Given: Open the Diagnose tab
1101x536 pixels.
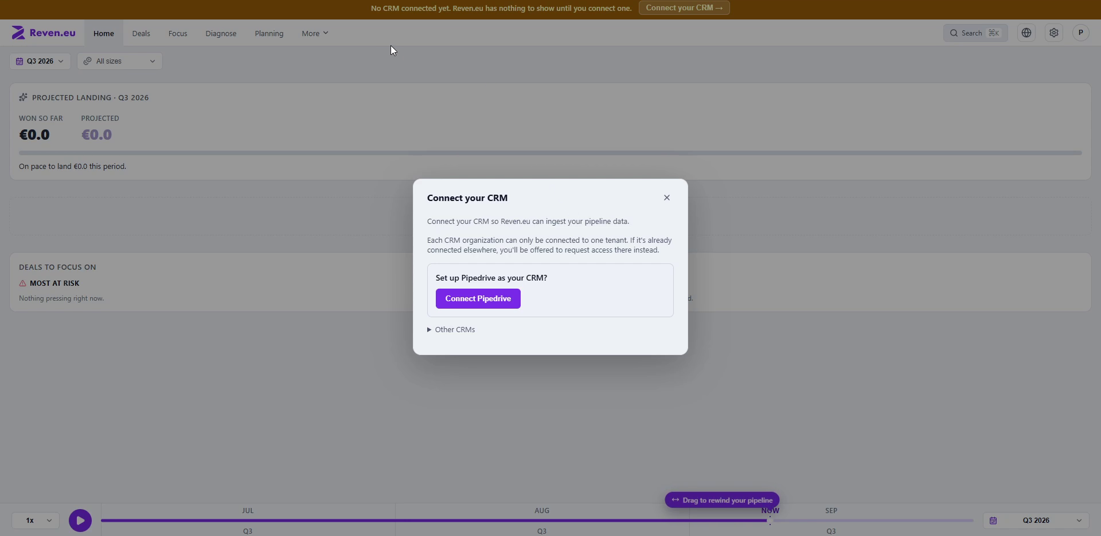Looking at the screenshot, I should click(x=221, y=33).
